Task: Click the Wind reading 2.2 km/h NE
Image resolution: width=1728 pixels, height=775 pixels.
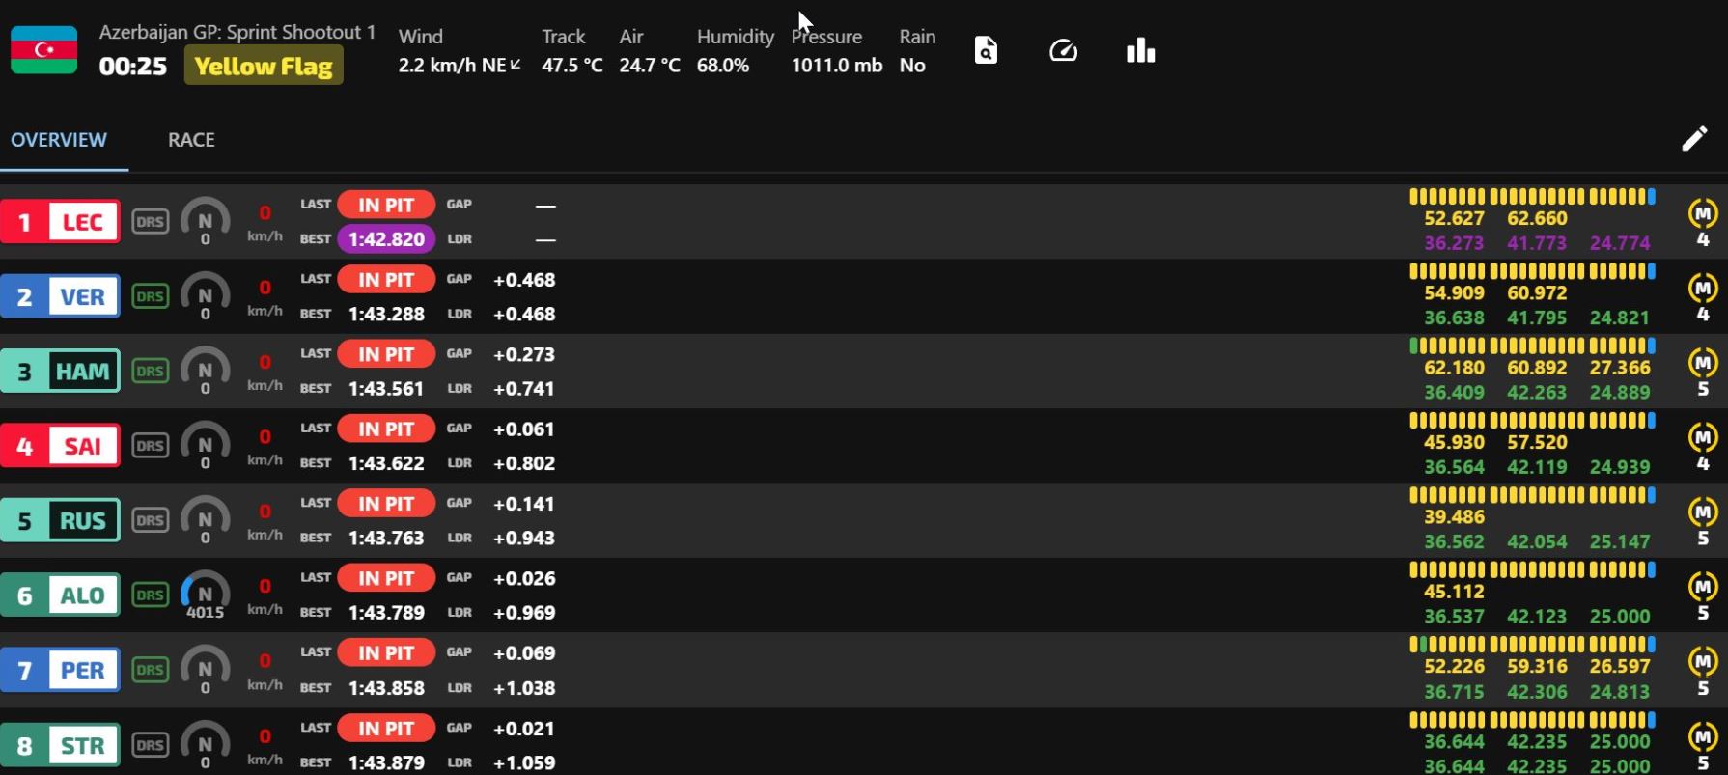Action: [x=460, y=66]
